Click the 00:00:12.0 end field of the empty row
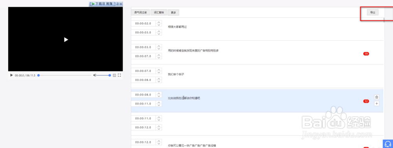 [x=143, y=128]
